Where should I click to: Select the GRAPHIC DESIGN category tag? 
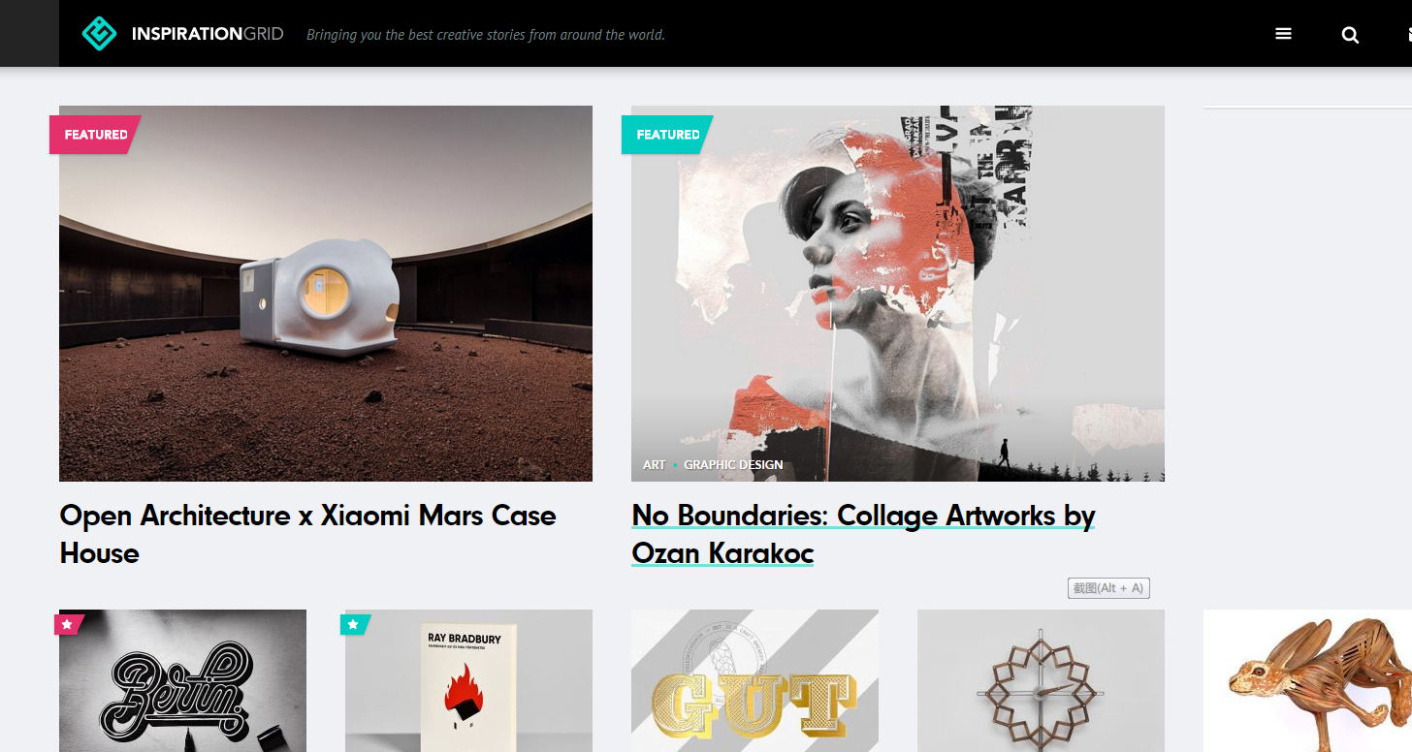(x=733, y=465)
